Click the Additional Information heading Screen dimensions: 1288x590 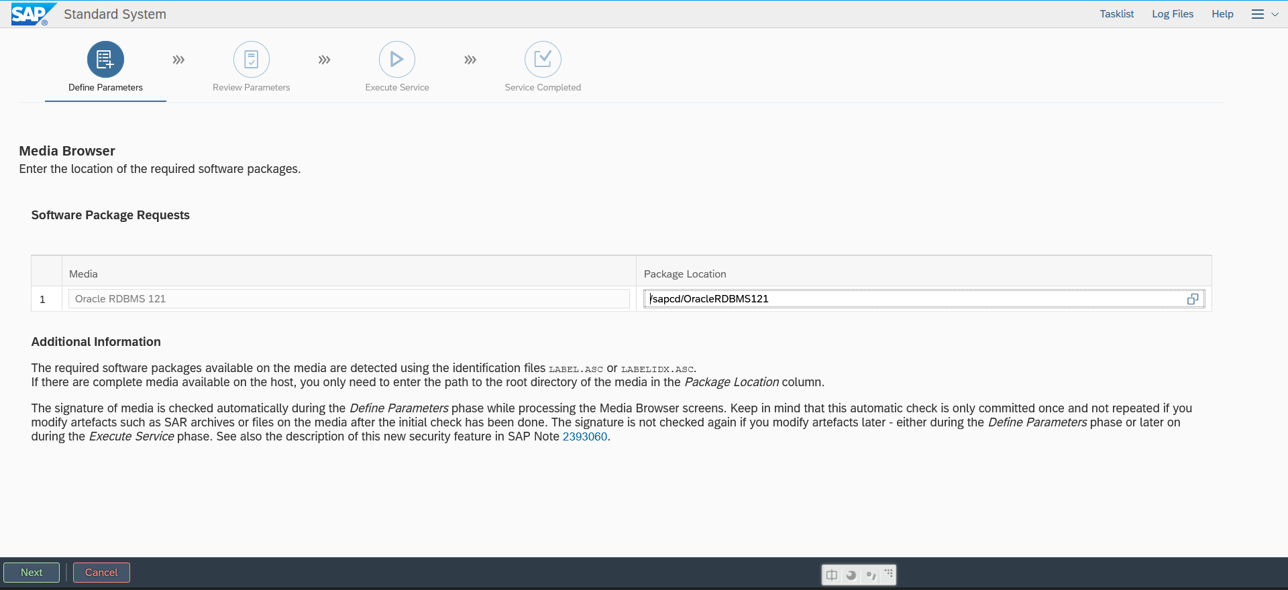point(96,342)
